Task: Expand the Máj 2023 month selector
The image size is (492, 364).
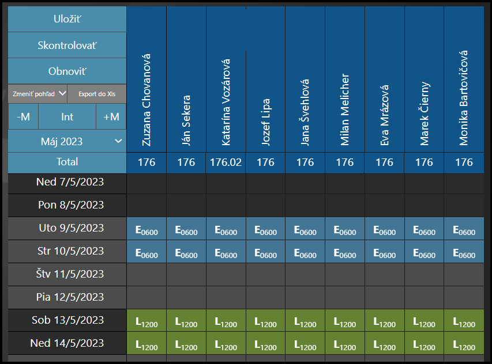Action: coord(67,141)
